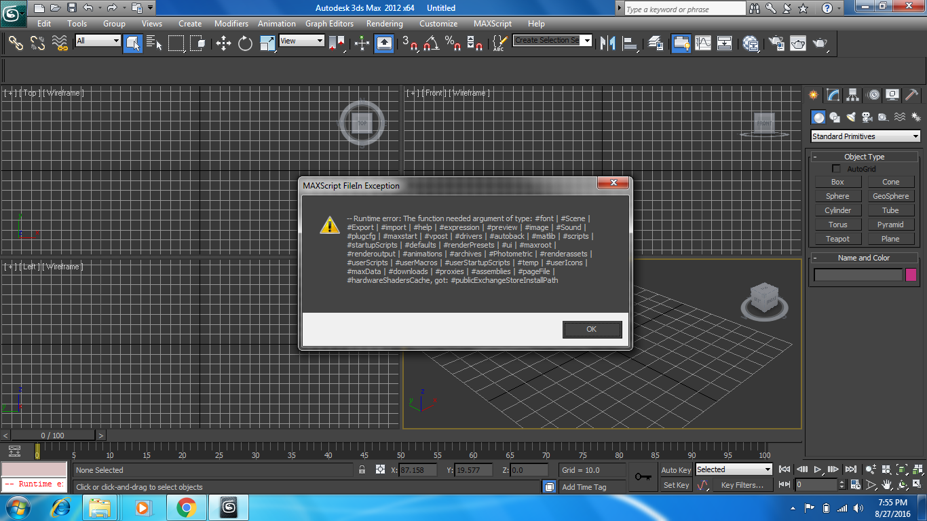Select the Link tool in main toolbar

tap(16, 43)
